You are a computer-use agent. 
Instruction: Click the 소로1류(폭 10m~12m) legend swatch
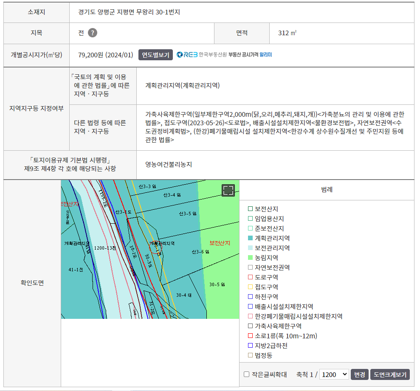coord(251,336)
